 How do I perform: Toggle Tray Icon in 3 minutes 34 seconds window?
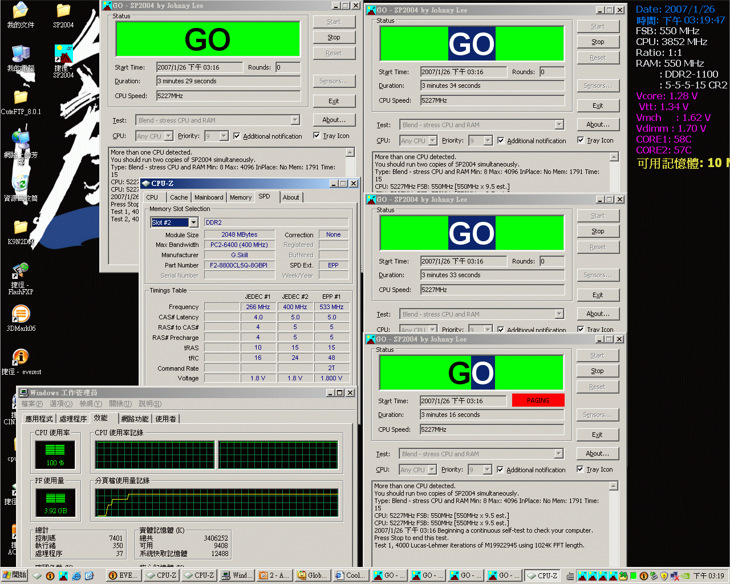click(581, 140)
